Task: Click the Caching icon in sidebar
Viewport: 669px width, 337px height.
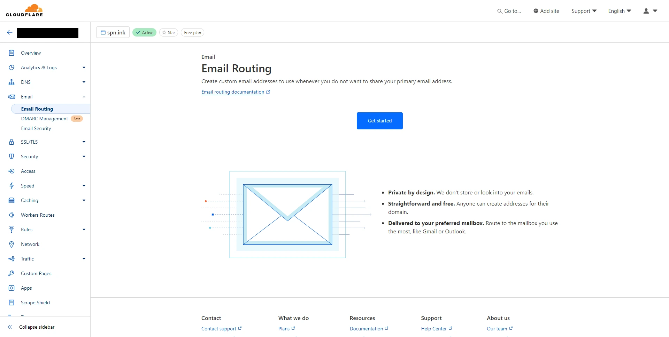Action: click(11, 200)
